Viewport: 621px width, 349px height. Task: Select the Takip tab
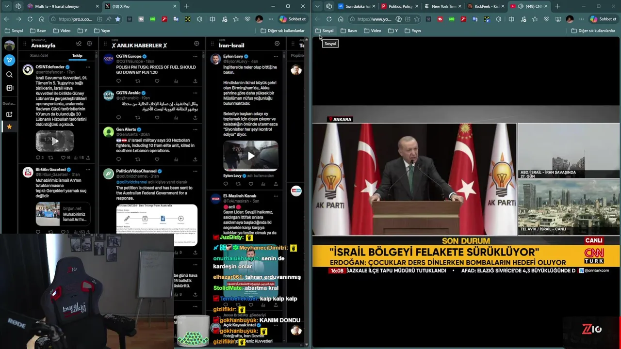coord(77,55)
